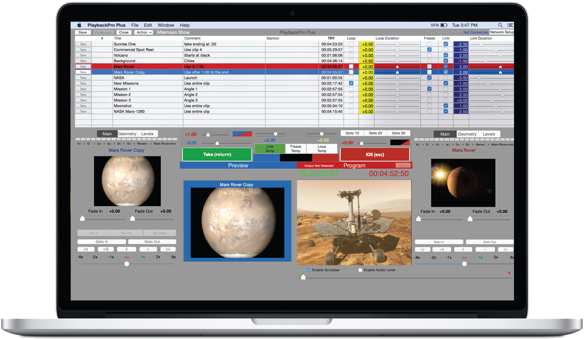Open the Window menu
585x339 pixels.
click(x=166, y=25)
